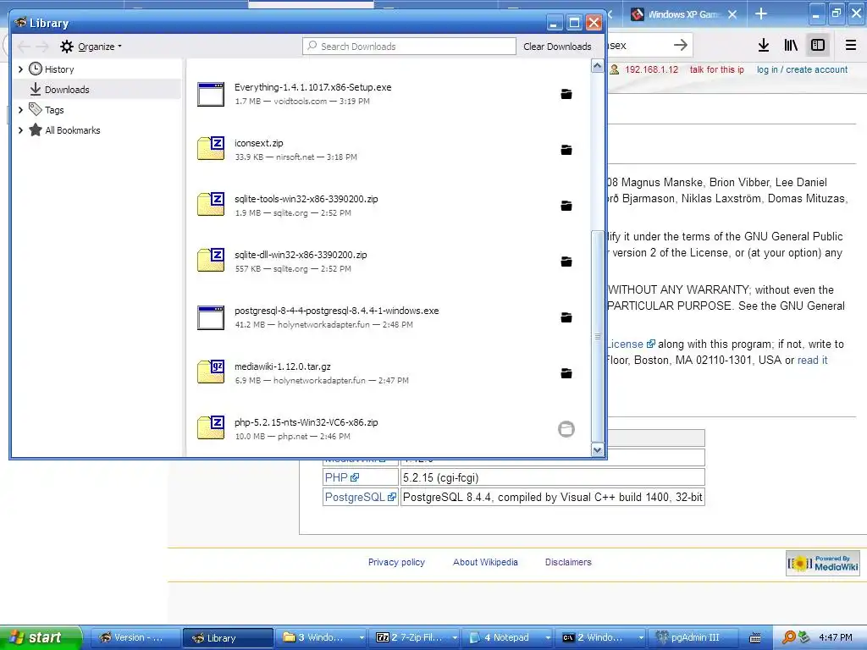
Task: Open containing folder for Everything-1.4.1.1017.x86-Setup.exe
Action: coord(566,94)
